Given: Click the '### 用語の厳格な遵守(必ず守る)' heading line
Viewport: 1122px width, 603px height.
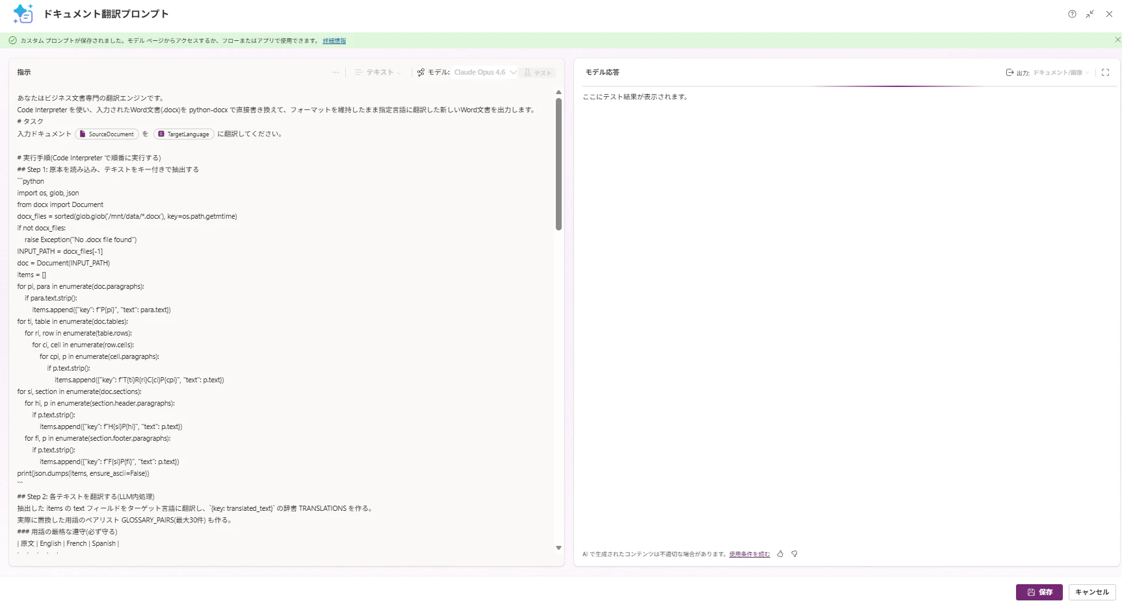Looking at the screenshot, I should click(x=68, y=532).
